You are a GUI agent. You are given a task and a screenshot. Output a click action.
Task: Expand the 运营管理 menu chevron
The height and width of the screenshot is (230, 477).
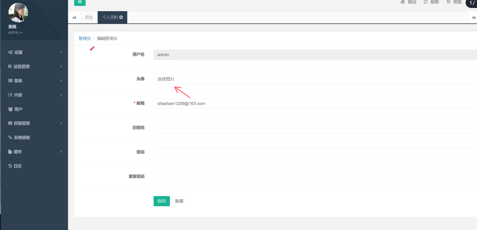coord(61,66)
